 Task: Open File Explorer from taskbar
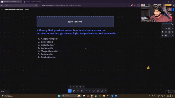[104, 96]
